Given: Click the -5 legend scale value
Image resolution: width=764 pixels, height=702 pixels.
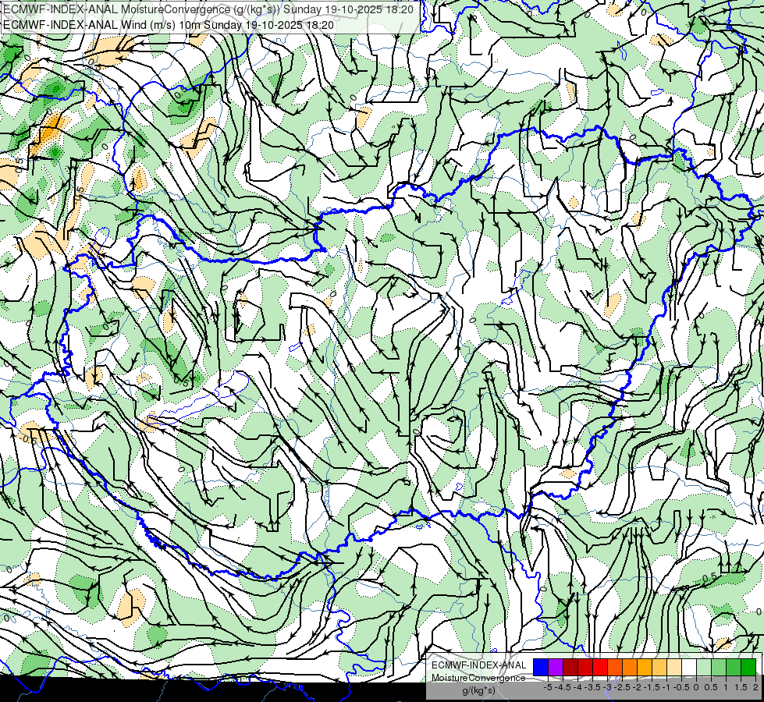Looking at the screenshot, I should point(548,687).
